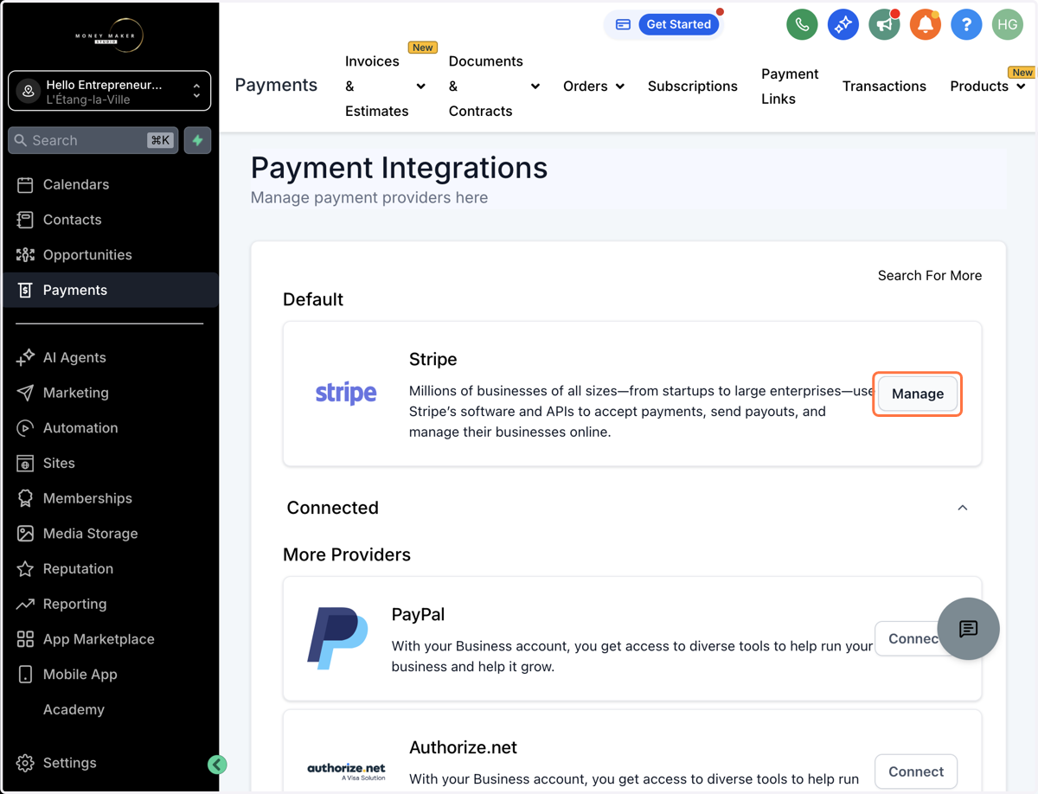
Task: Open the App Marketplace grid icon
Action: (25, 639)
